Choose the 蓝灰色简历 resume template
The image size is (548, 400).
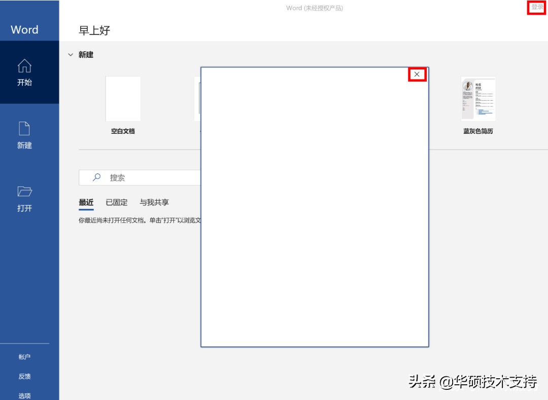point(478,99)
